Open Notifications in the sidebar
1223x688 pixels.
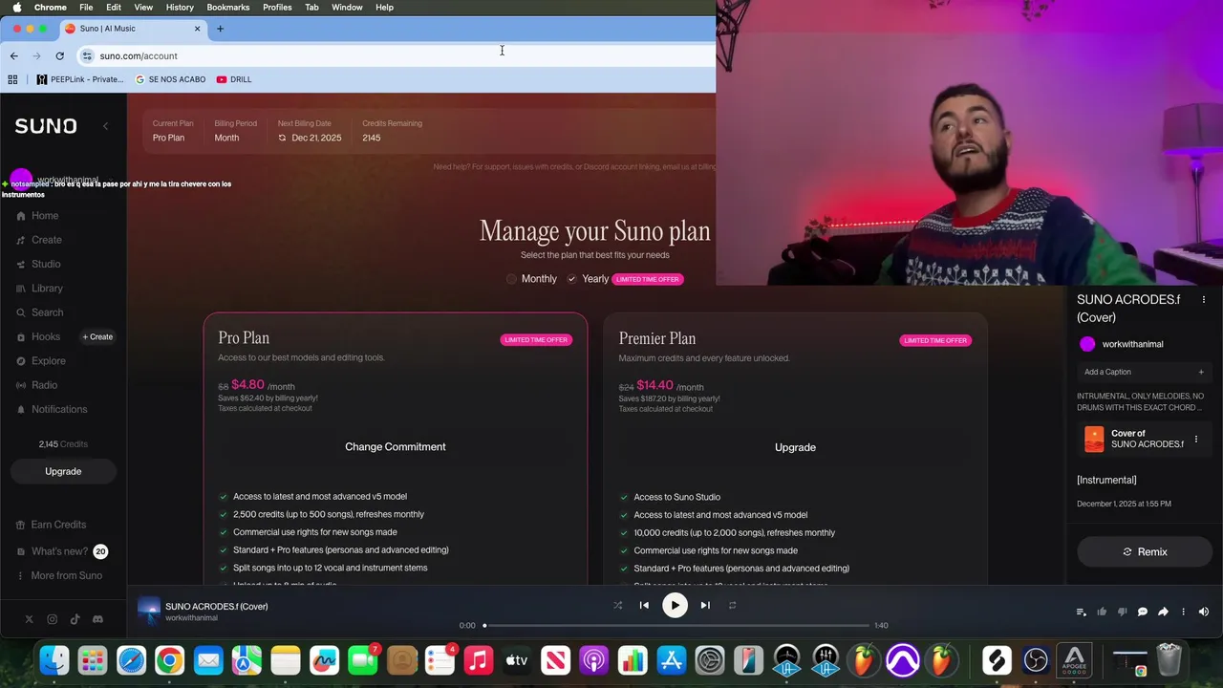point(52,409)
